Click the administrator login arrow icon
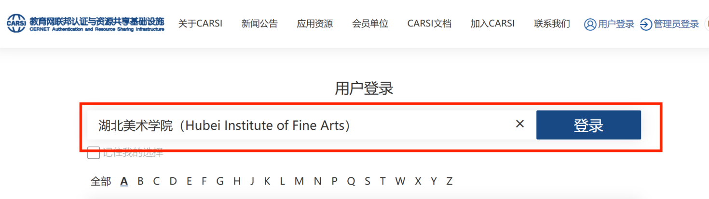 tap(646, 24)
